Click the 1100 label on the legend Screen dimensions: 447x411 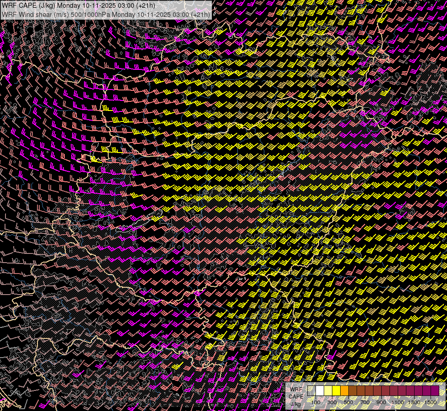(x=398, y=402)
